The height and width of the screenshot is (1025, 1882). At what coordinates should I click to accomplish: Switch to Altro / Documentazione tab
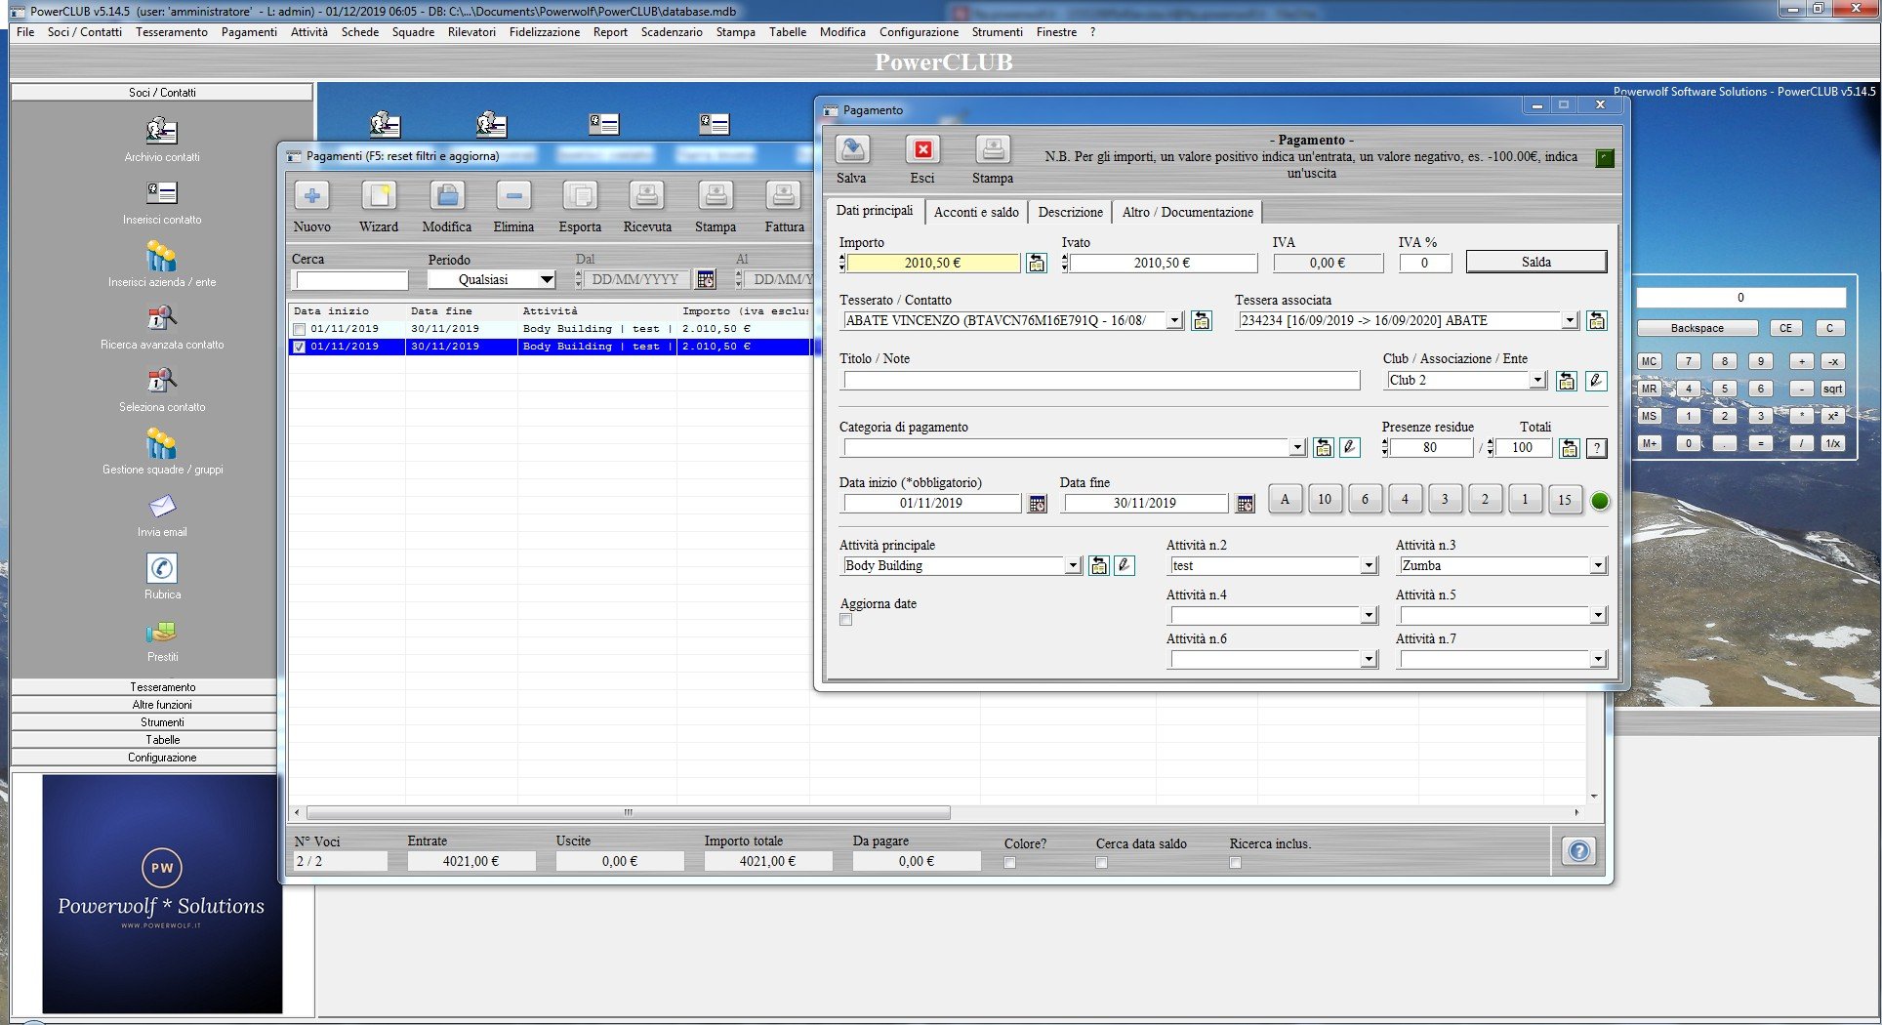tap(1187, 212)
